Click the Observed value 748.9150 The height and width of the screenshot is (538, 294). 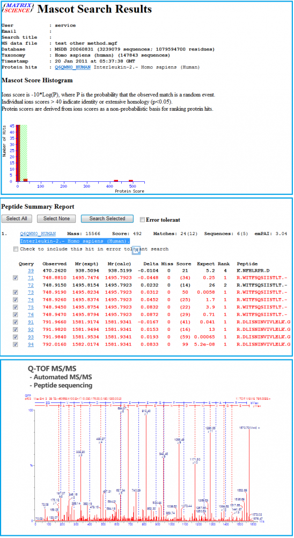point(54,285)
